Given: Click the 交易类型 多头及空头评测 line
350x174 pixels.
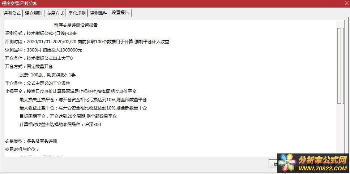Looking at the screenshot, I should (31, 141).
